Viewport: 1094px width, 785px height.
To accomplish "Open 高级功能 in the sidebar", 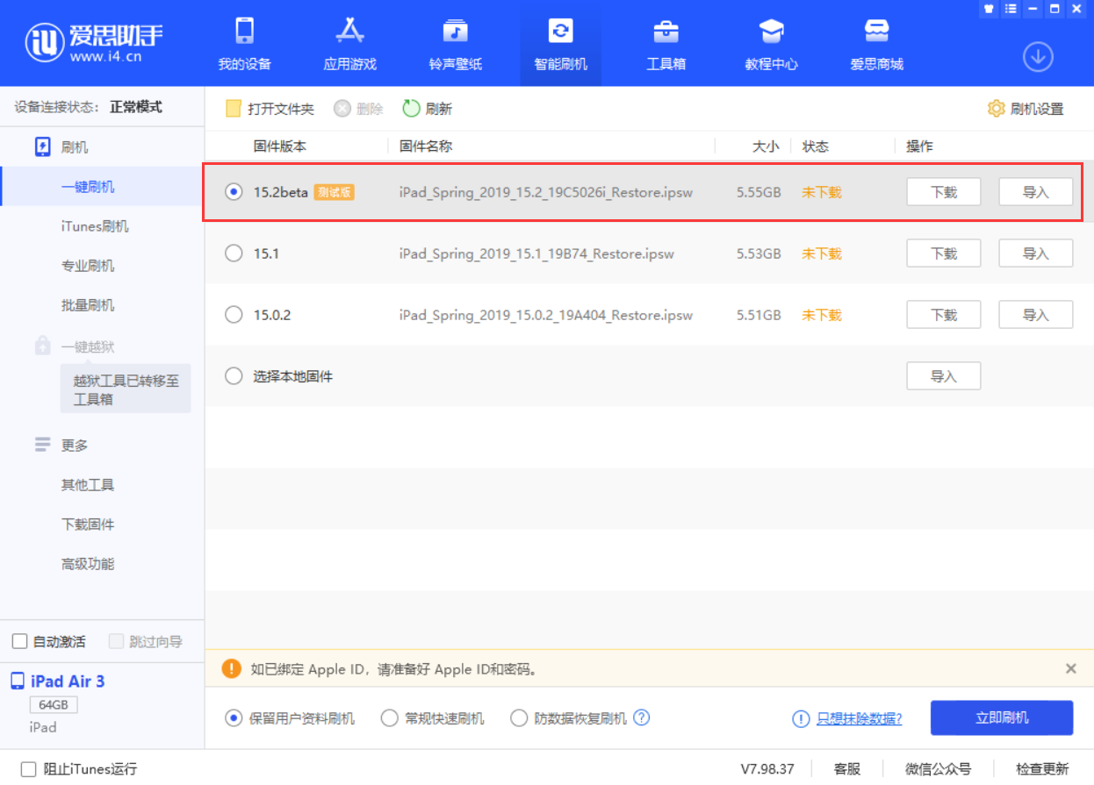I will coord(88,564).
